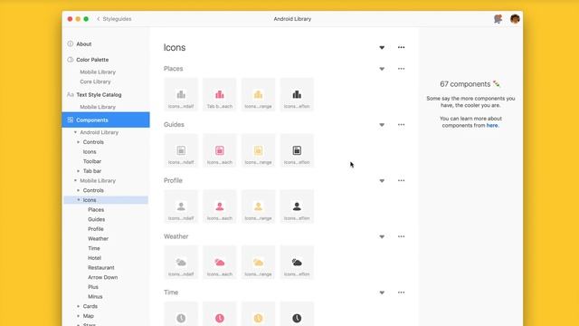Collapse the Icons heading dropdown arrow
Screen dimensions: 579x326
coord(382,48)
